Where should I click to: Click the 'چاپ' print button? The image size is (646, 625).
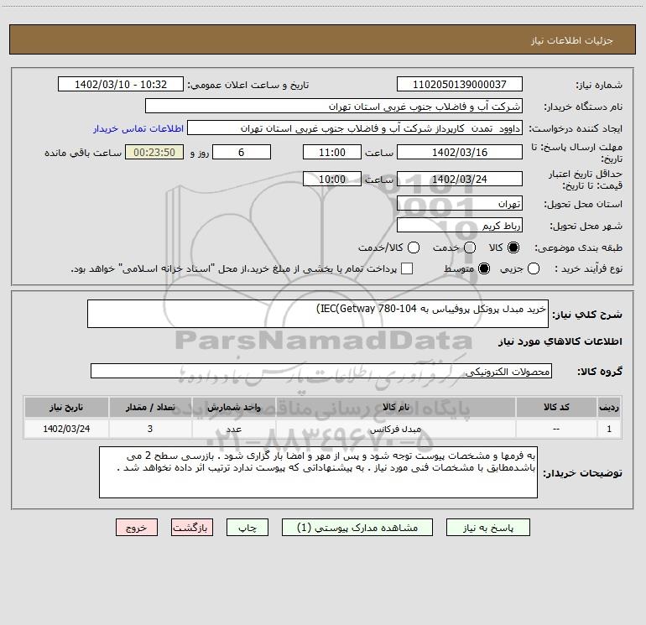click(247, 528)
